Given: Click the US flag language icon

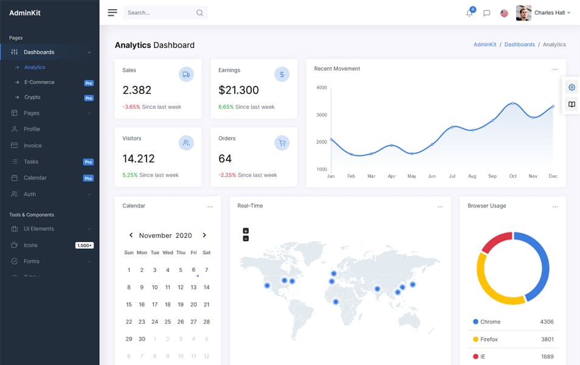Looking at the screenshot, I should tap(504, 13).
